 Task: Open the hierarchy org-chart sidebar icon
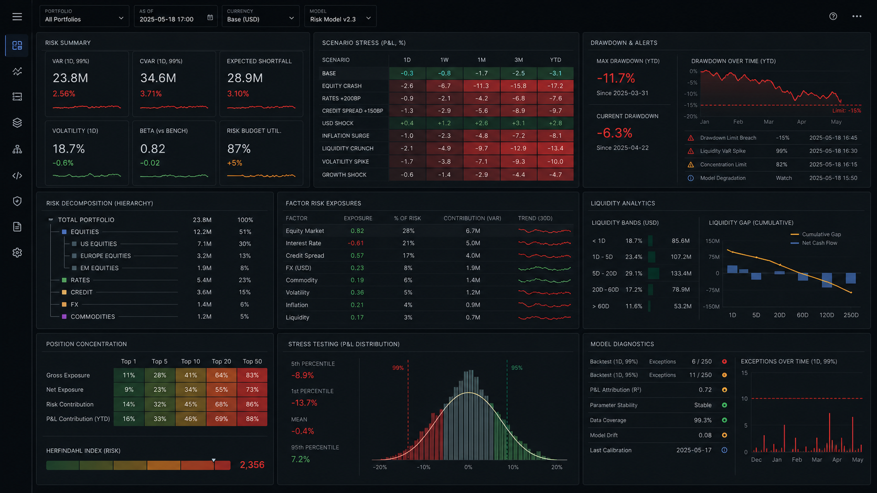[x=17, y=149]
